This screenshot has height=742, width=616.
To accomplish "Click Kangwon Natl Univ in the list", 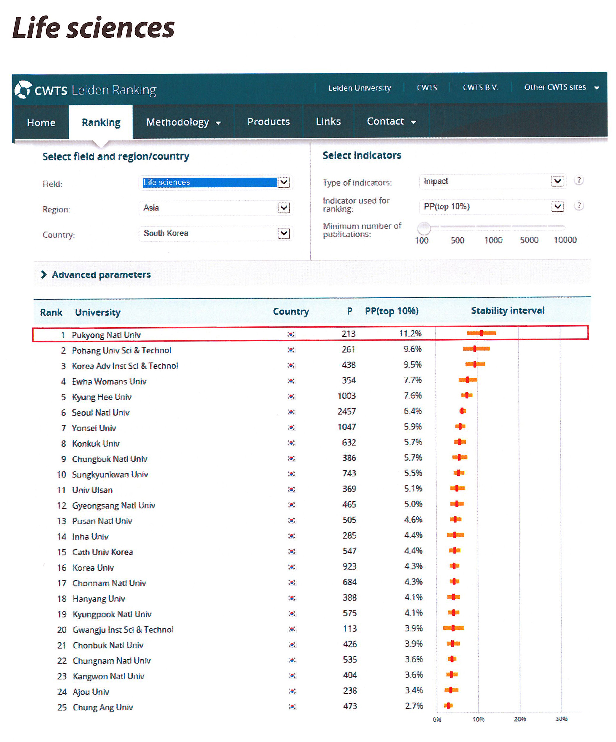I will point(108,676).
